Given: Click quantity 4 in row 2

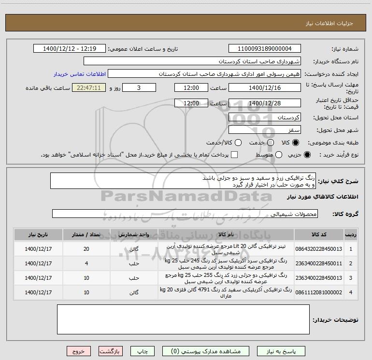Looking at the screenshot, I should click(86, 263).
